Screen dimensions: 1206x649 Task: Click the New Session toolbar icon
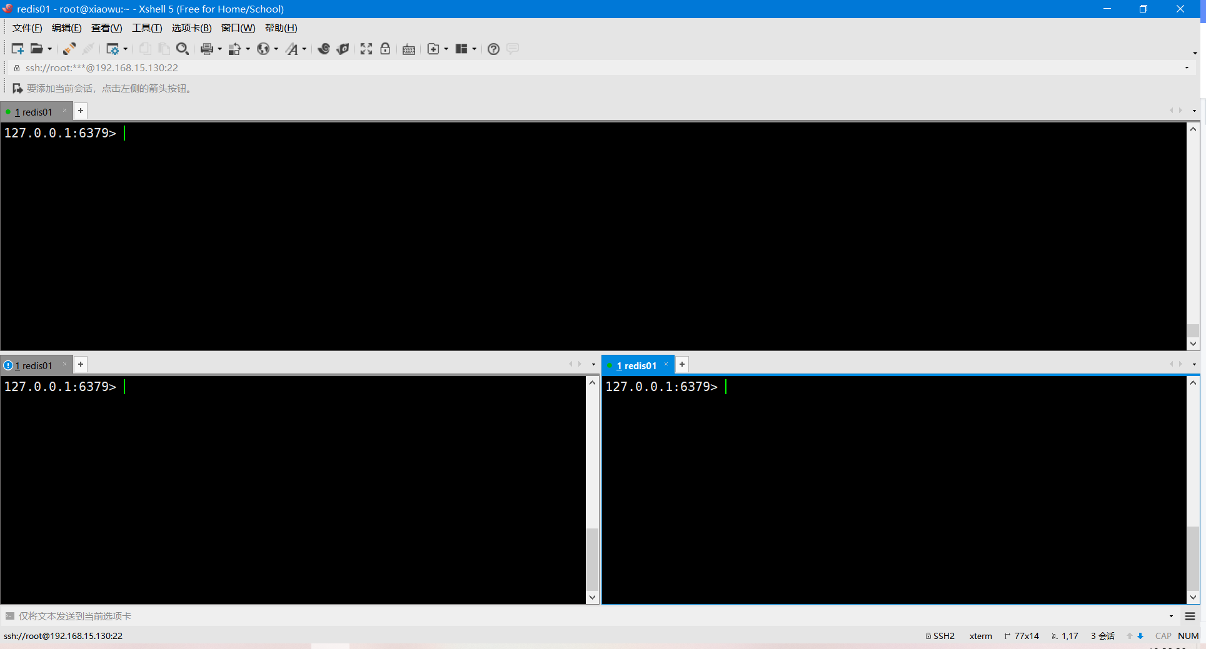point(17,49)
